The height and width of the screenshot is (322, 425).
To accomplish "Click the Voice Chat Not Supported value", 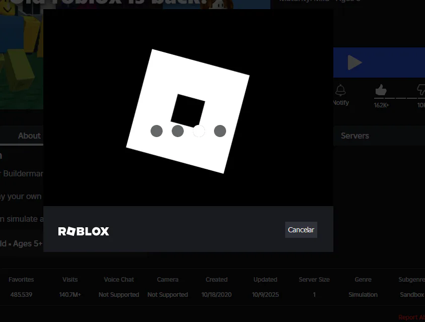I will click(x=119, y=295).
